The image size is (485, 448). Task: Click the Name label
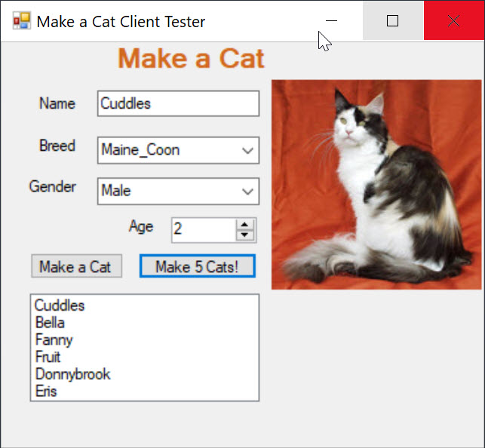57,103
